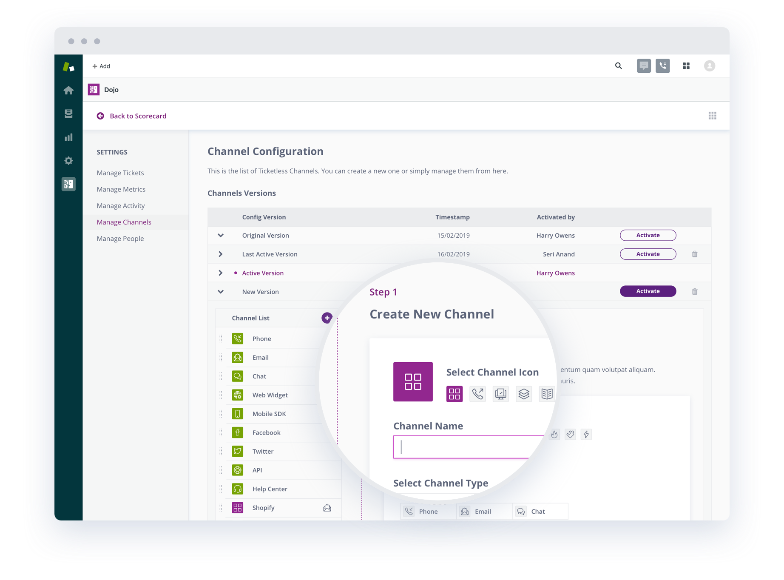
Task: Open the Views tickets icon in sidebar
Action: click(68, 114)
